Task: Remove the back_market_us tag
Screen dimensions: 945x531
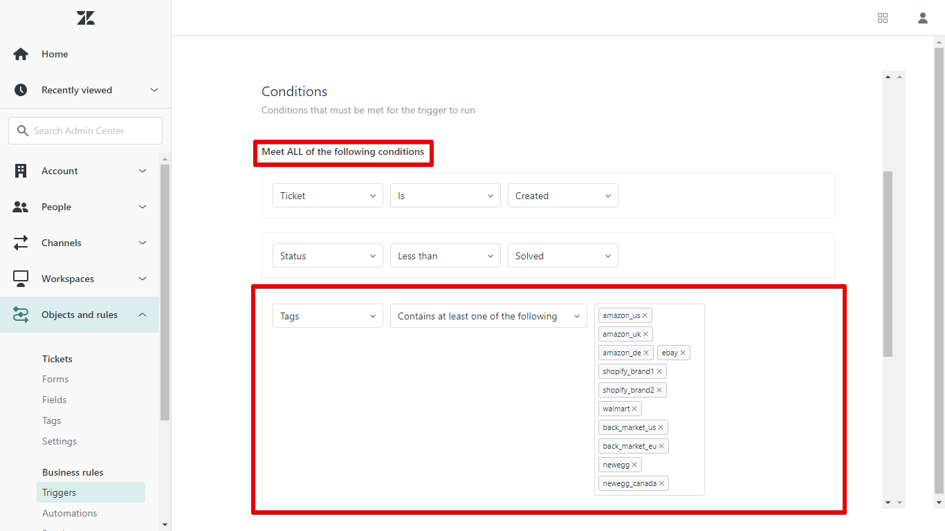Action: (661, 427)
